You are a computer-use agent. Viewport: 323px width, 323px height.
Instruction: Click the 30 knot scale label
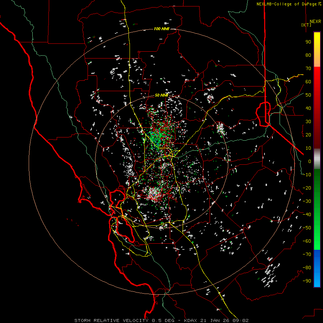[308, 122]
